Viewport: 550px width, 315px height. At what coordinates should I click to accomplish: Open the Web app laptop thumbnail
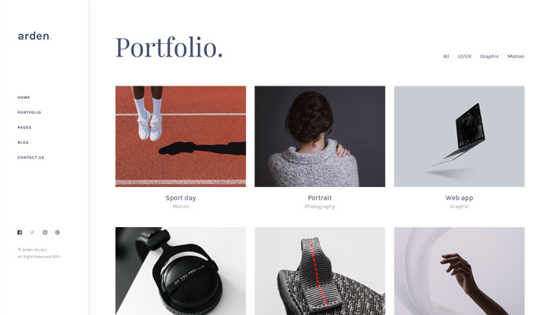(459, 137)
